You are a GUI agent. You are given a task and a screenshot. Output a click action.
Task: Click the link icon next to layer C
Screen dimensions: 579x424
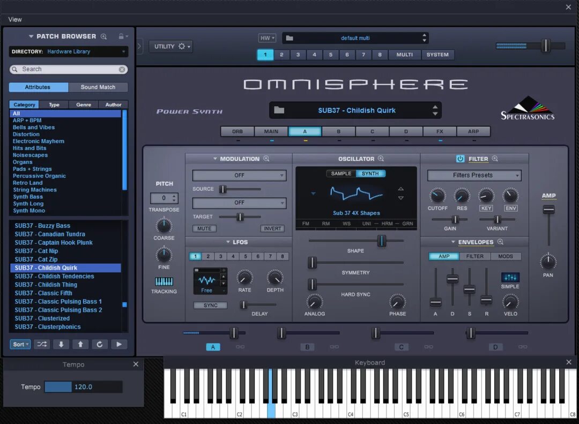pyautogui.click(x=429, y=347)
